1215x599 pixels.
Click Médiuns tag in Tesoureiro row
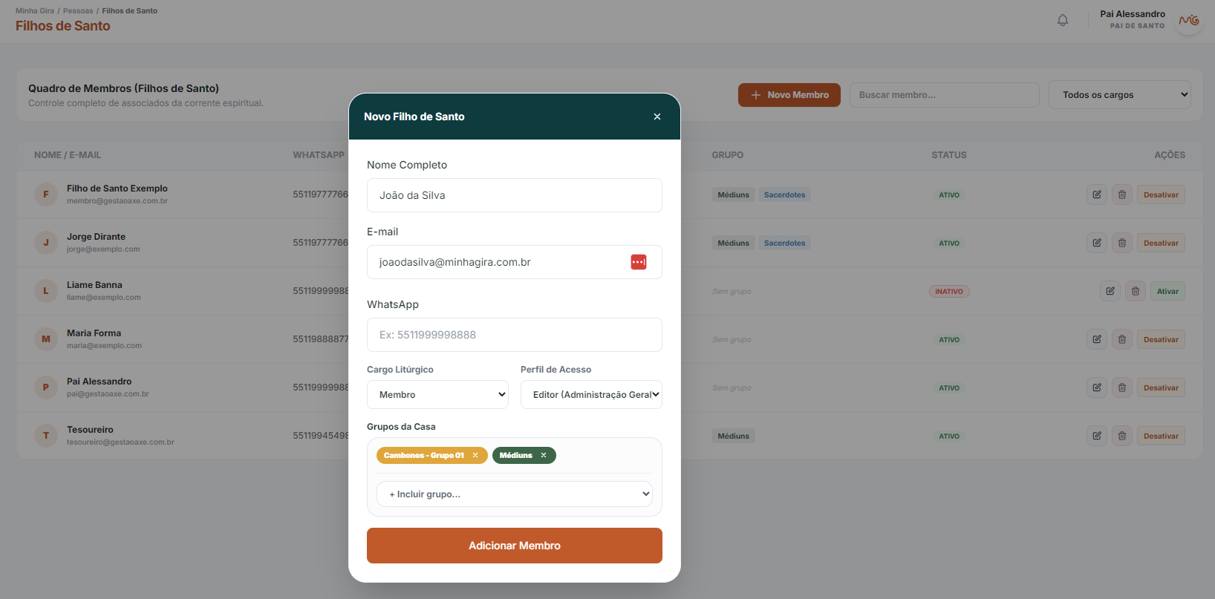point(733,436)
